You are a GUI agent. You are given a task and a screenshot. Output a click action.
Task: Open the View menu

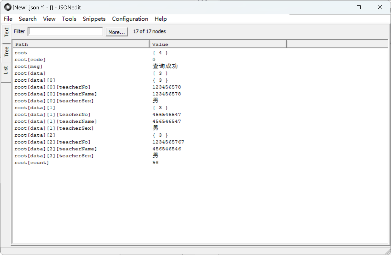pyautogui.click(x=49, y=19)
